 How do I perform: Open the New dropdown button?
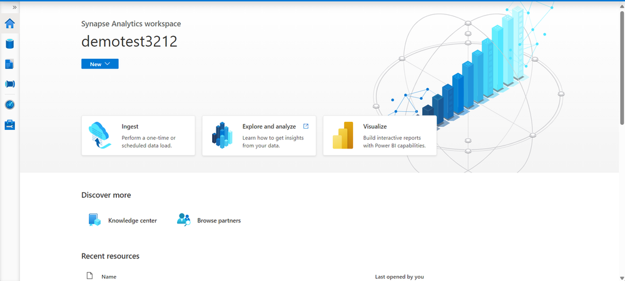[99, 64]
